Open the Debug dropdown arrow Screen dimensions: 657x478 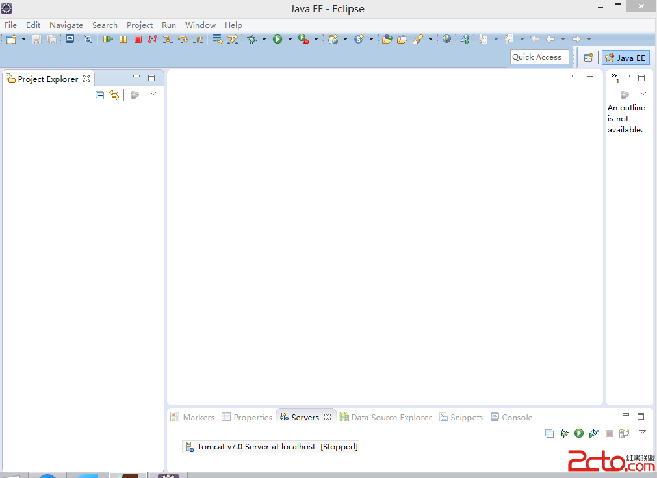coord(264,39)
